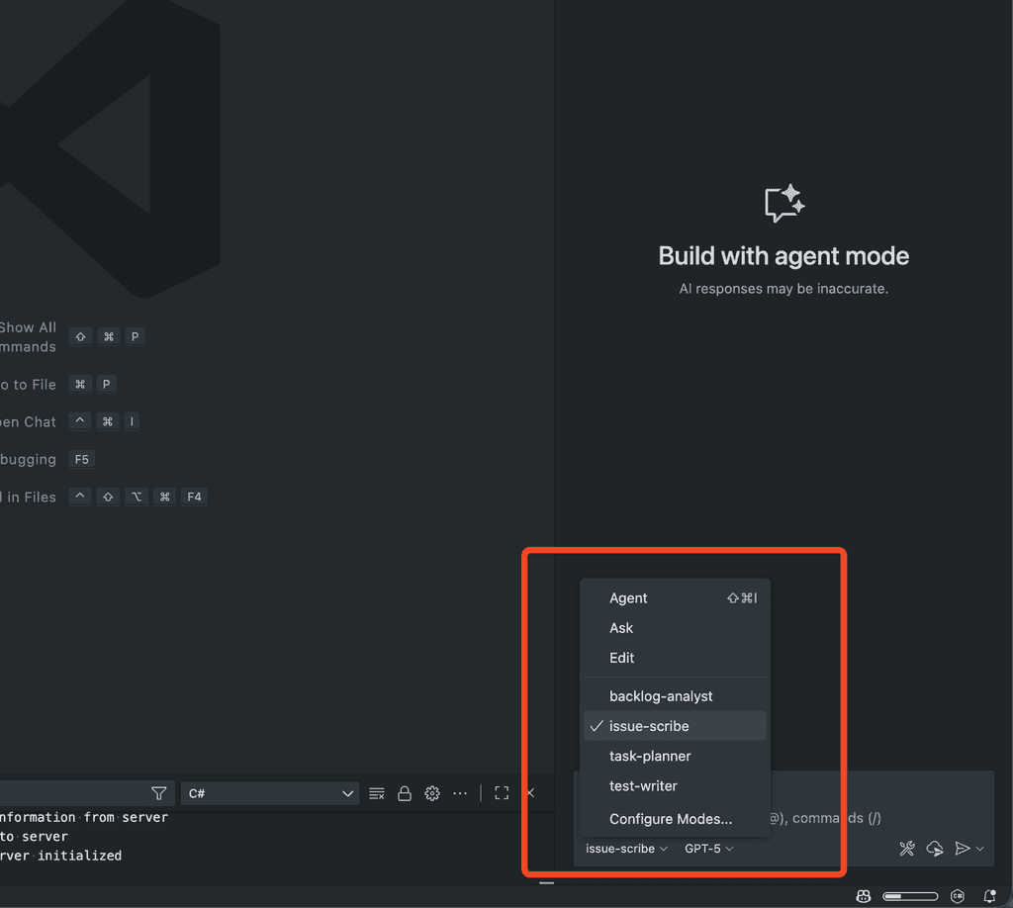This screenshot has height=908, width=1013.
Task: Click the filter icon in the output panel
Action: (x=158, y=792)
